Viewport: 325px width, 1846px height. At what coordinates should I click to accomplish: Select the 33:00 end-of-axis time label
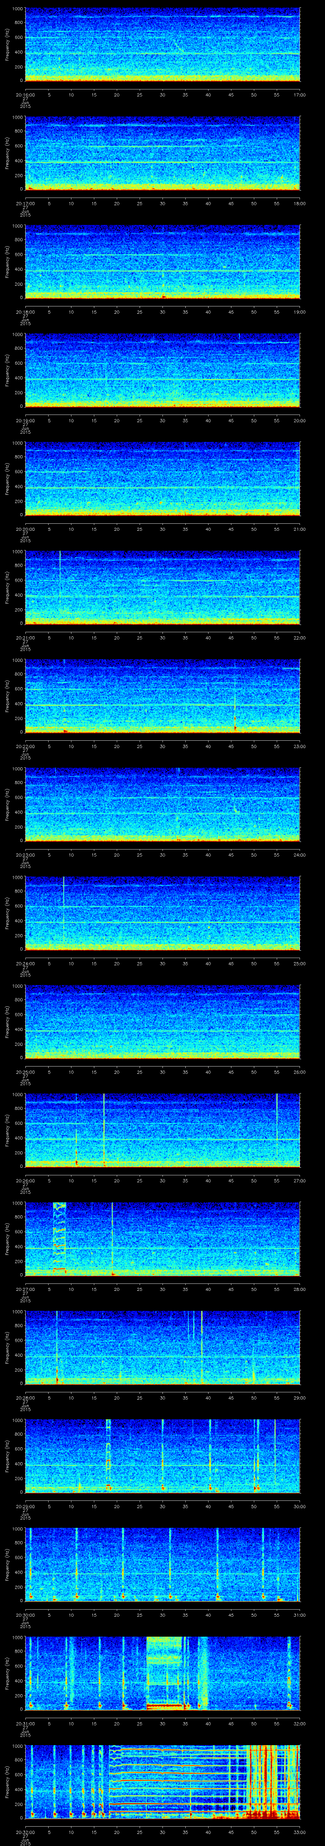point(299,1832)
